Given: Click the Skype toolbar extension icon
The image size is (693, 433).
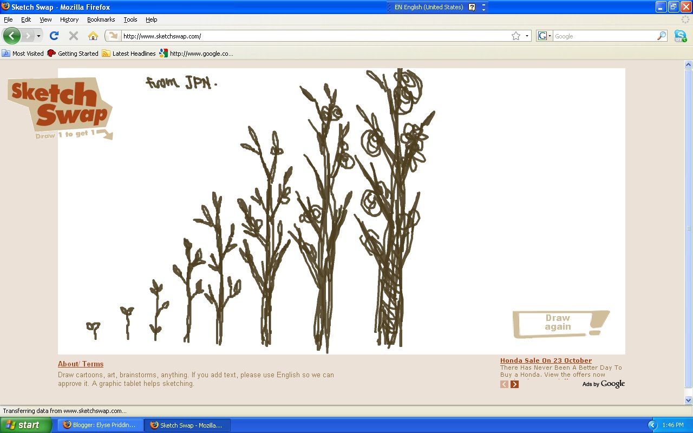Looking at the screenshot, I should pyautogui.click(x=680, y=36).
